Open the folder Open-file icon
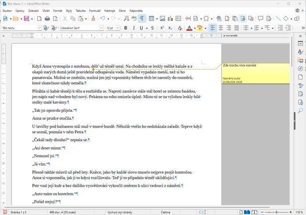The height and width of the screenshot is (215, 306). [16, 18]
